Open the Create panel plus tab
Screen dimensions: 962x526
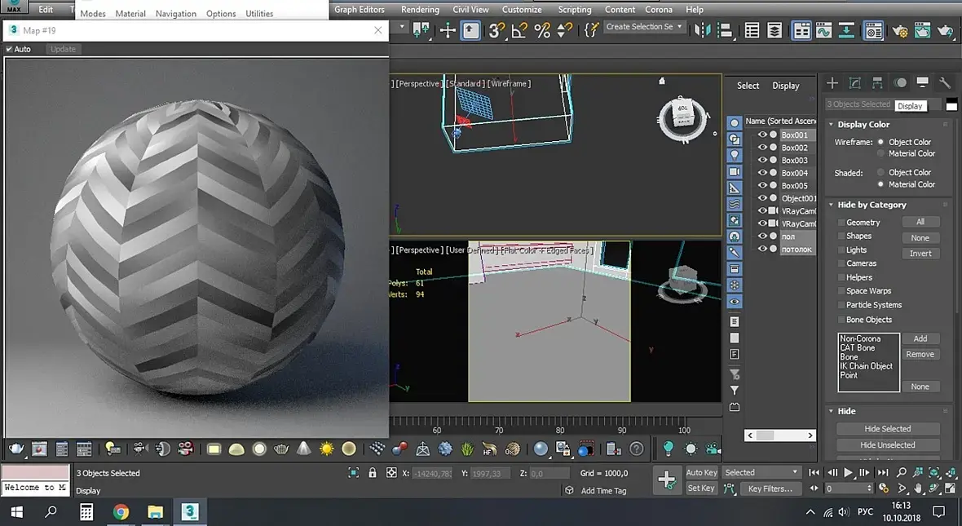[832, 83]
